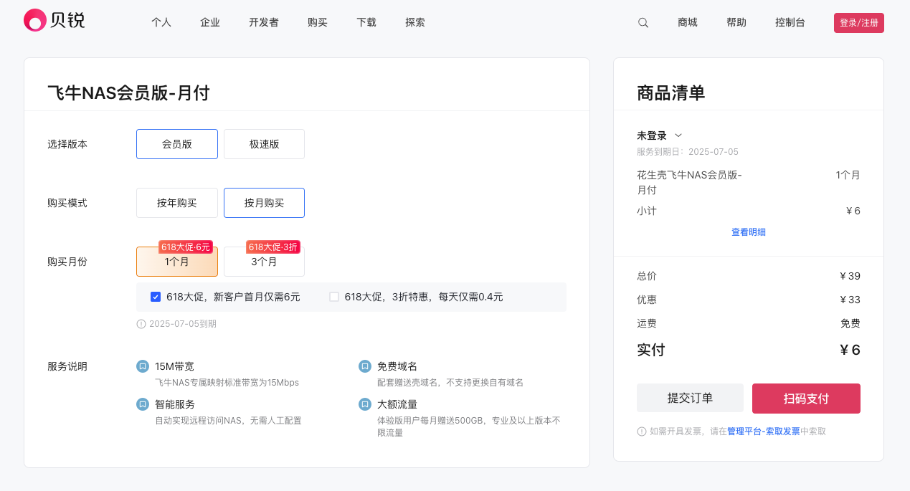
Task: Open the 企业 navigation menu
Action: 210,22
